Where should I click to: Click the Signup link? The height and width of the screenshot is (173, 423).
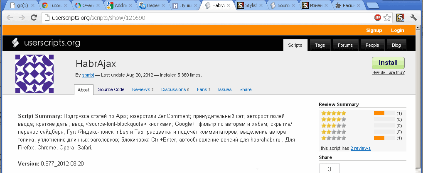374,30
